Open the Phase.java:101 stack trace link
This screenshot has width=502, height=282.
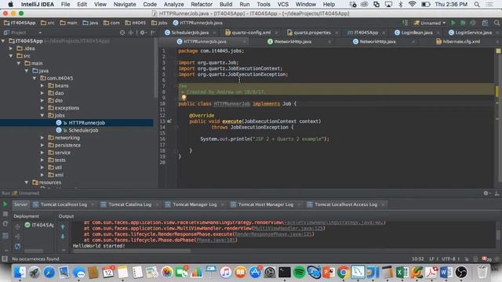click(216, 240)
